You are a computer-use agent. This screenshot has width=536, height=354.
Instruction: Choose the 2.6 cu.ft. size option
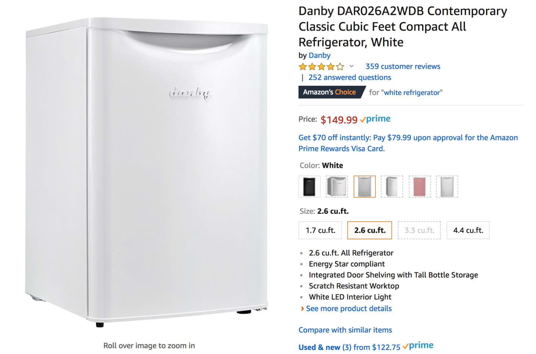coord(370,231)
